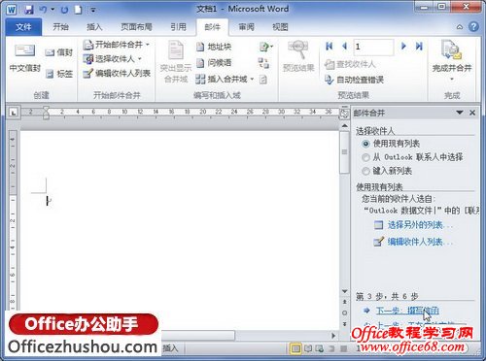Select the 使用现有列表 radio button
The image size is (486, 361).
(x=365, y=144)
